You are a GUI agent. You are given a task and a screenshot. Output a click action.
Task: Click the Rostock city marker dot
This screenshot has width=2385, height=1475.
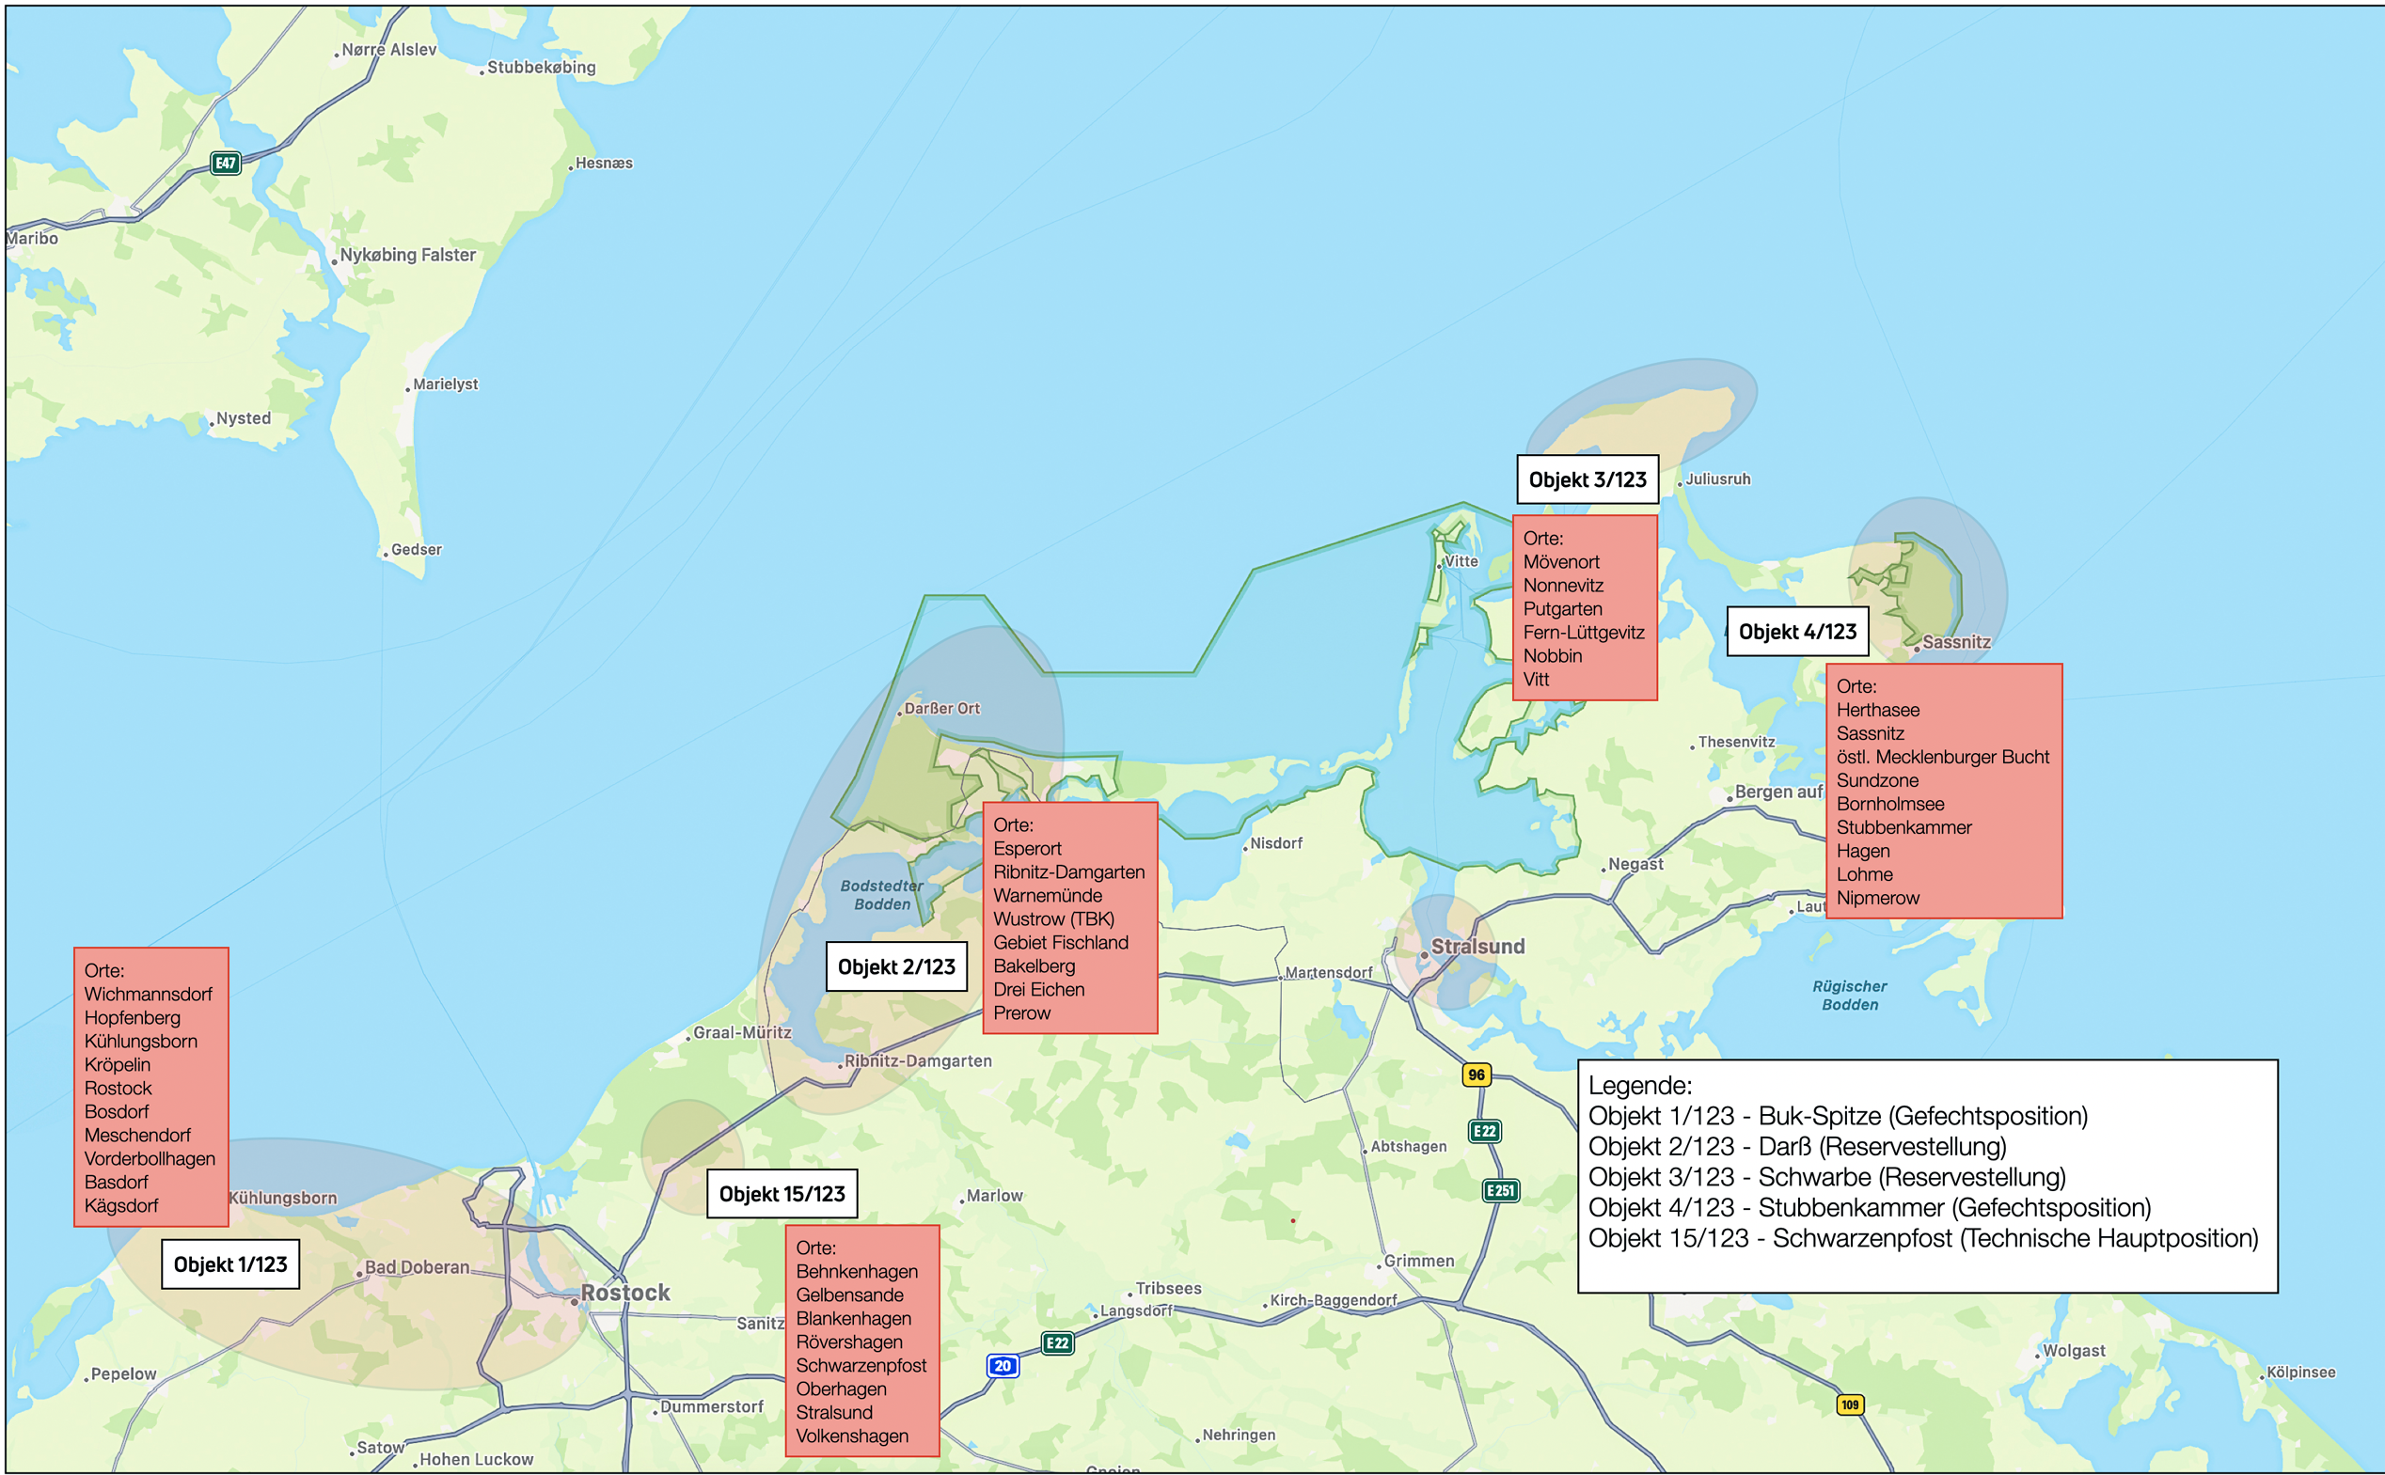[575, 1301]
